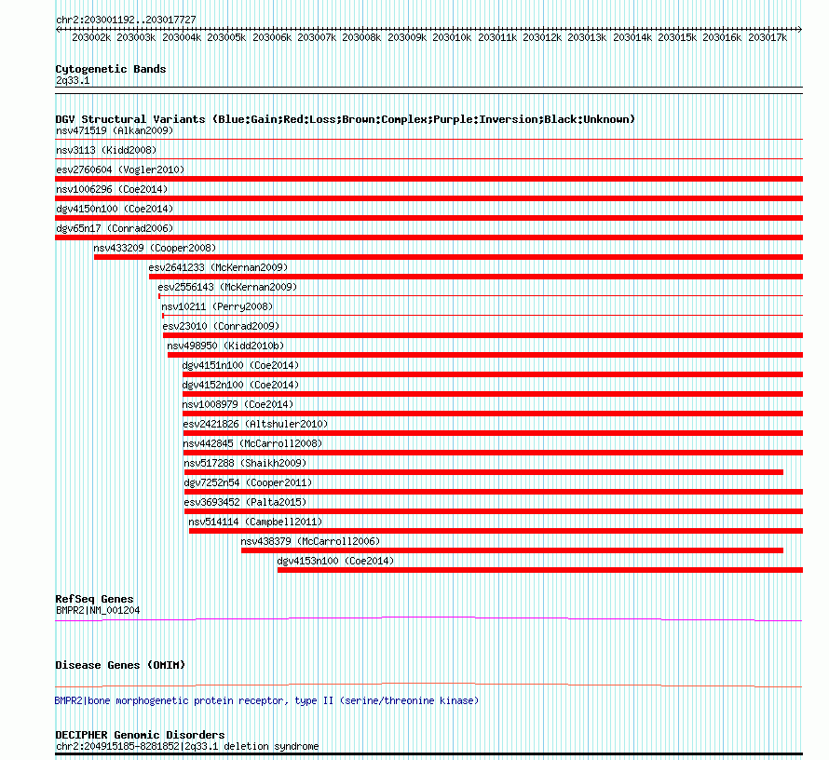Open variant nsv517288 (Shaikh2009)
Image resolution: width=829 pixels, height=760 pixels.
click(245, 463)
